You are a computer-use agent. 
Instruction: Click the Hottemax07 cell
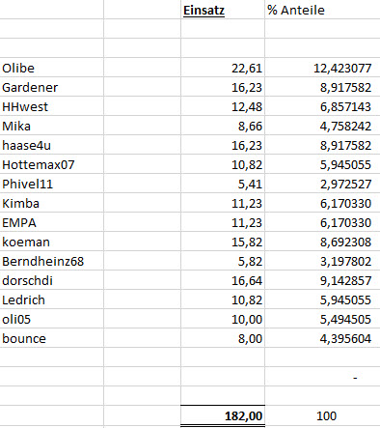[x=52, y=164]
